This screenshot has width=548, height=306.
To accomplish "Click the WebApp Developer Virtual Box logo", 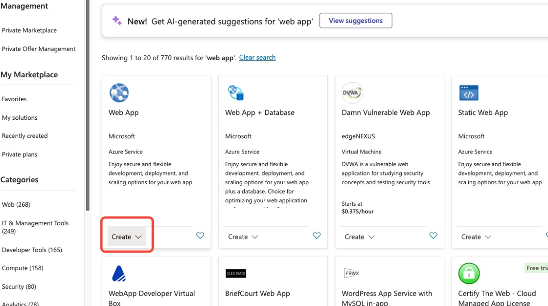I will tap(119, 274).
